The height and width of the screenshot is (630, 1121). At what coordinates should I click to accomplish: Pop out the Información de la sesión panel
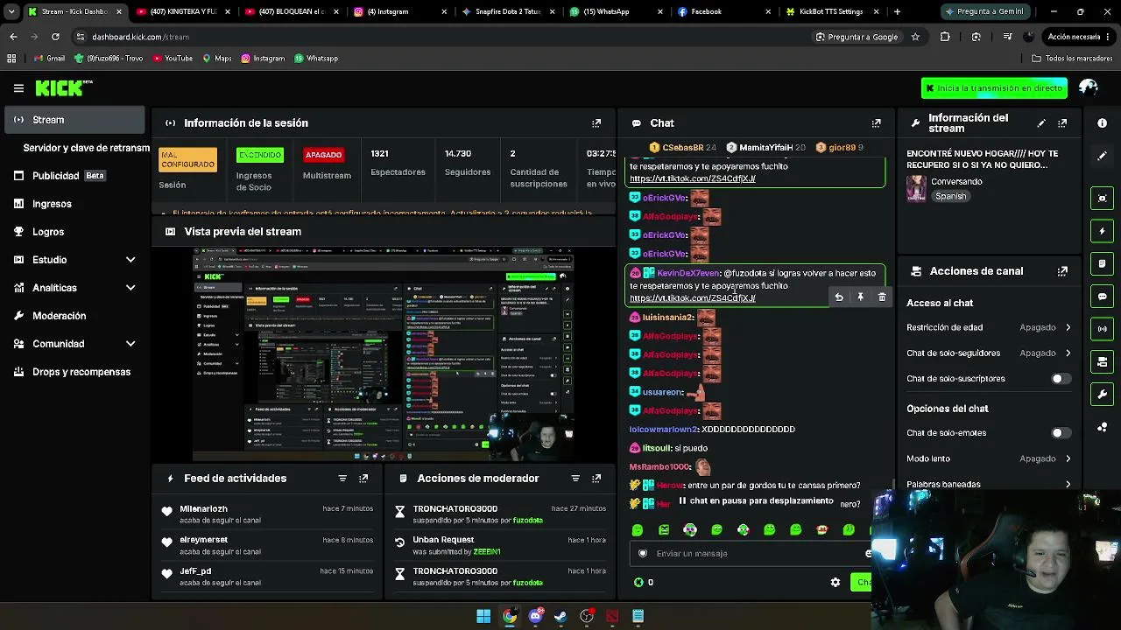(x=596, y=123)
